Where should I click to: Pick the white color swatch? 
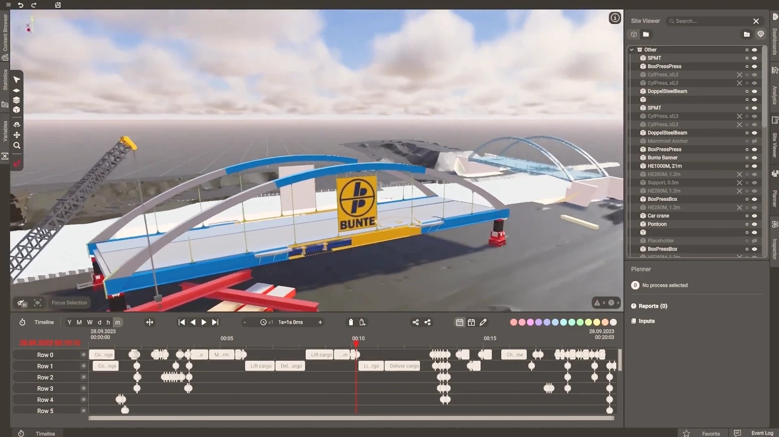pyautogui.click(x=613, y=322)
